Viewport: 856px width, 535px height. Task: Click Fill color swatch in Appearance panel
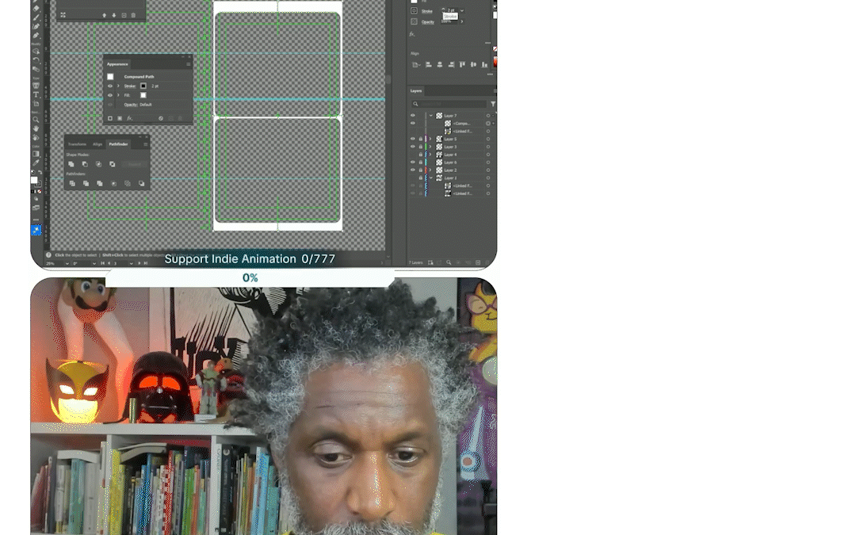click(143, 95)
